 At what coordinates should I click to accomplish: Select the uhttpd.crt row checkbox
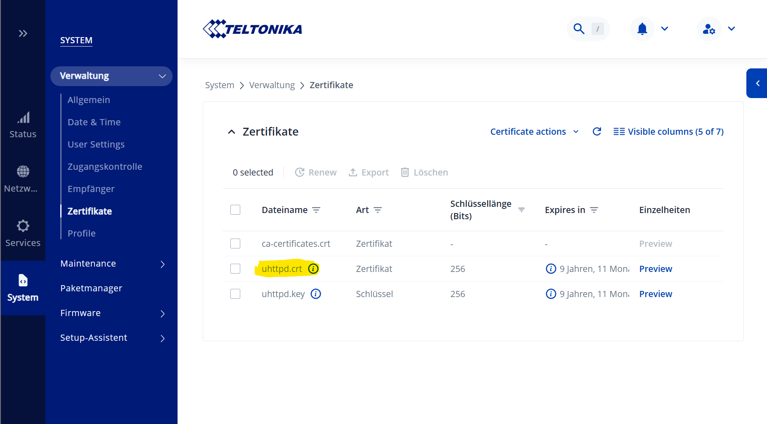click(235, 269)
